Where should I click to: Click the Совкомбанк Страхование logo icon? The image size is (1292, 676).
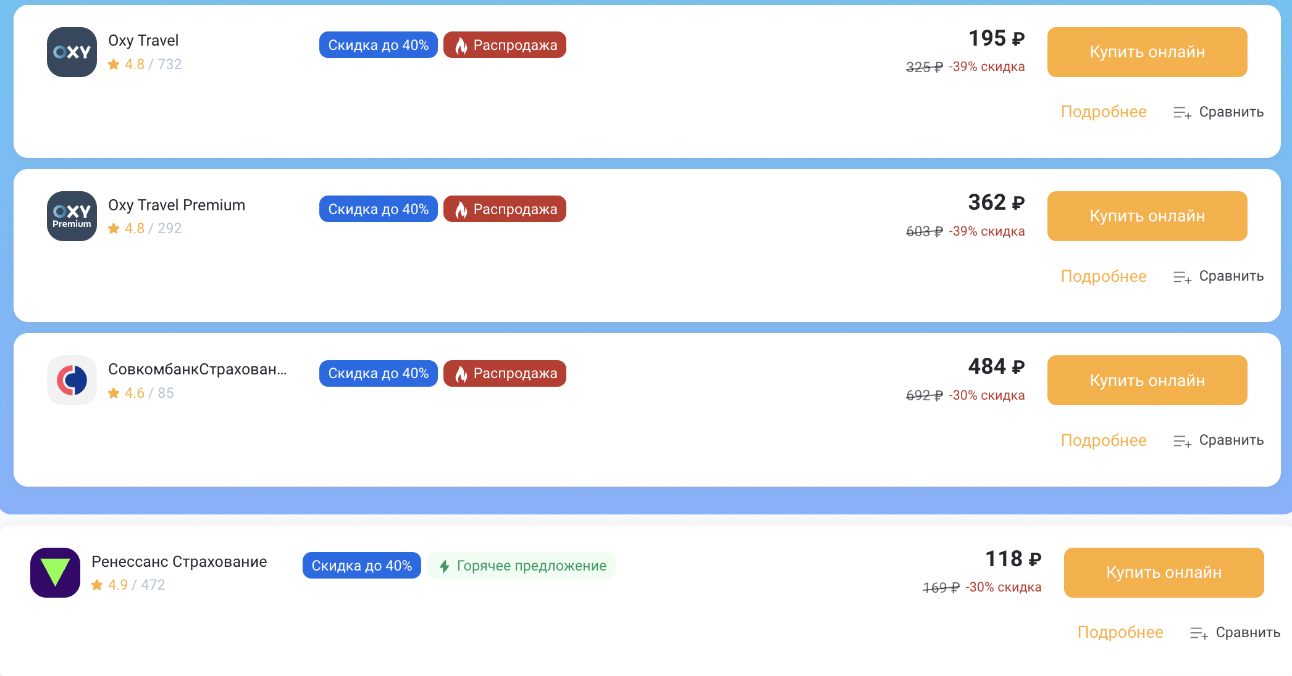[72, 380]
